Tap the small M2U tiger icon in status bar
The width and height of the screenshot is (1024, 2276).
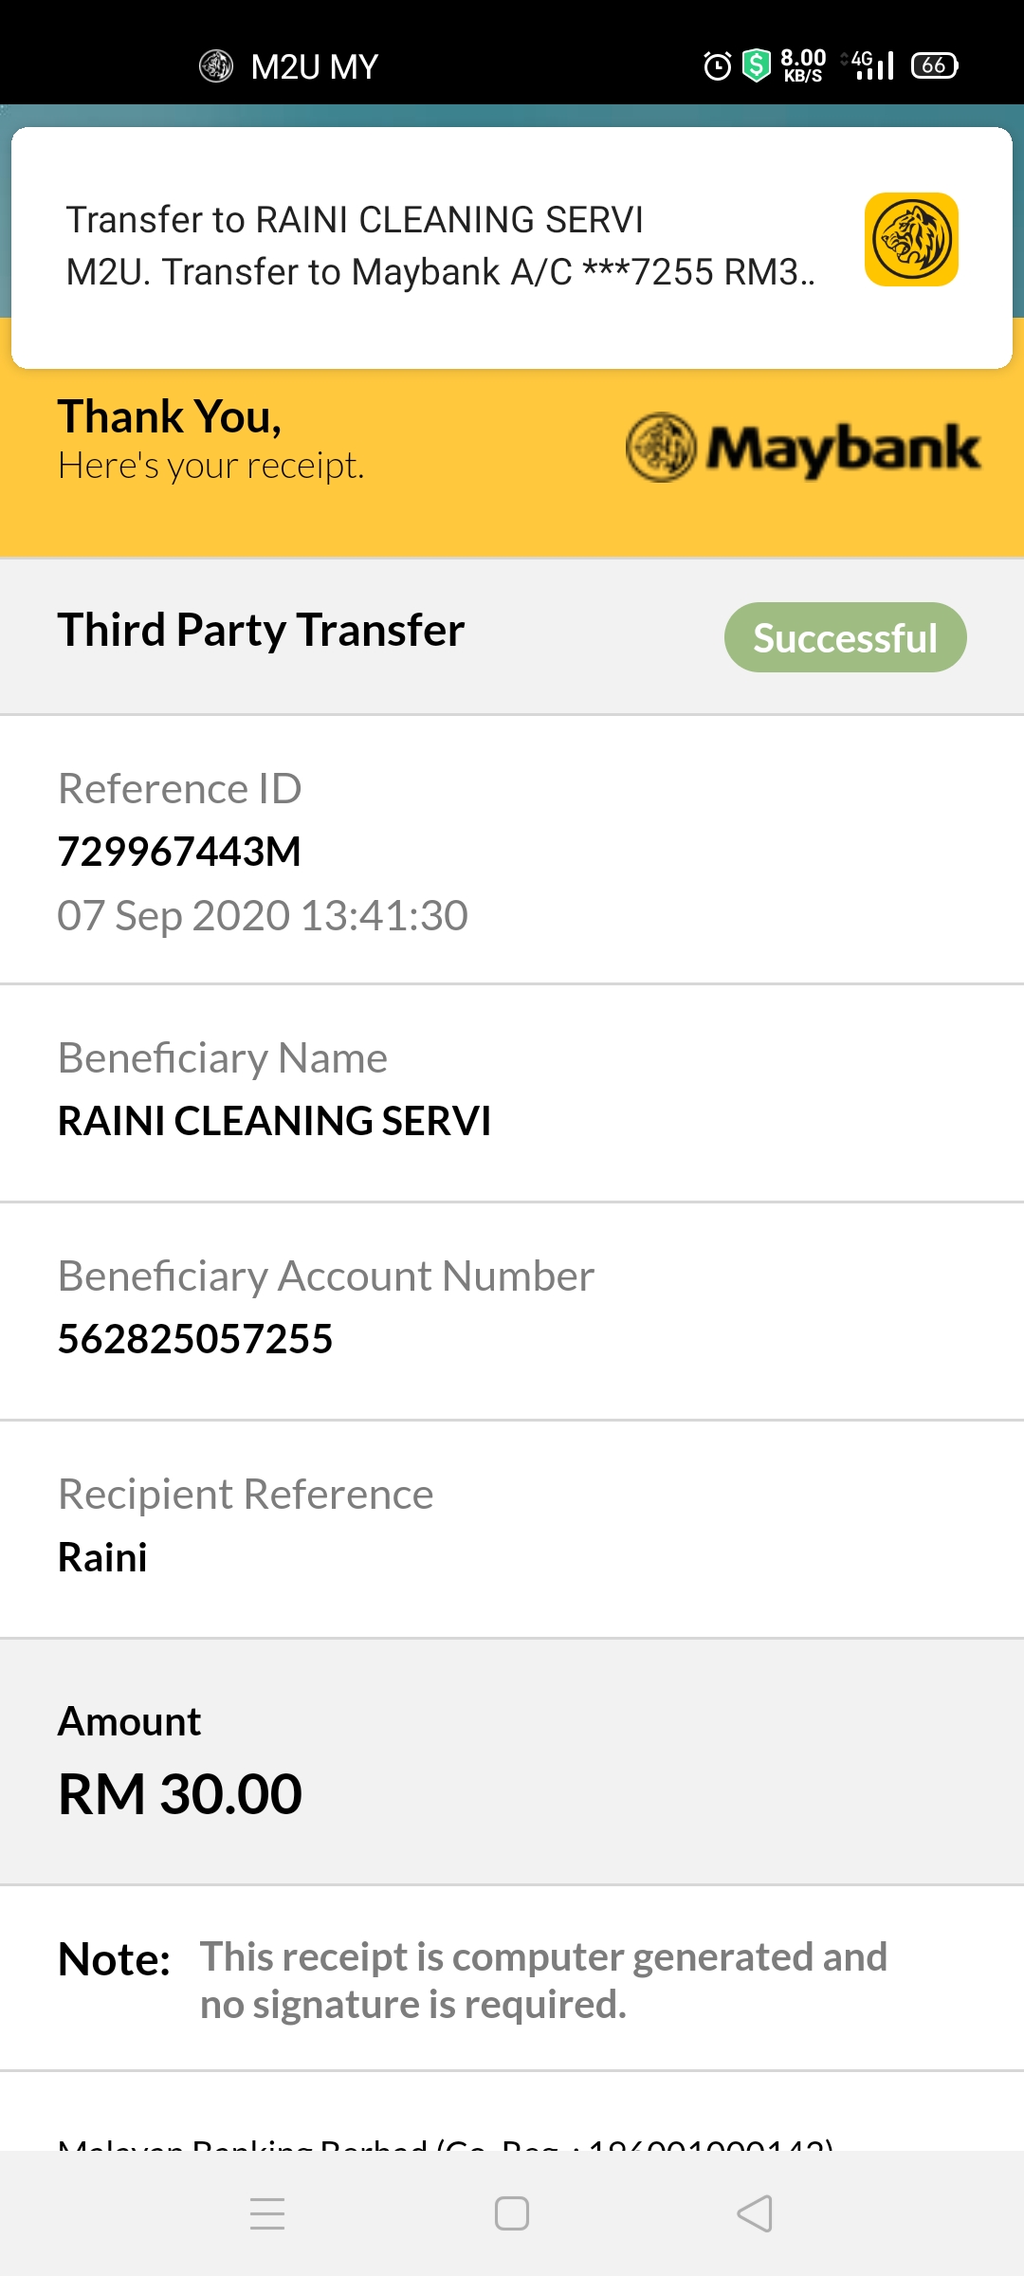tap(216, 65)
